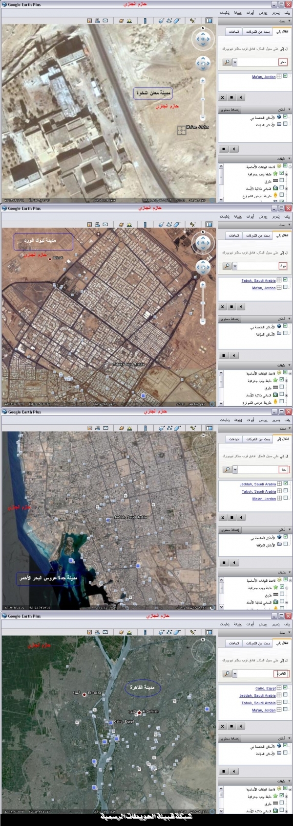Screen dimensions: 293x826
Task: Collapse the طبقات layers panel in Jeddah window
Action: 289,573
